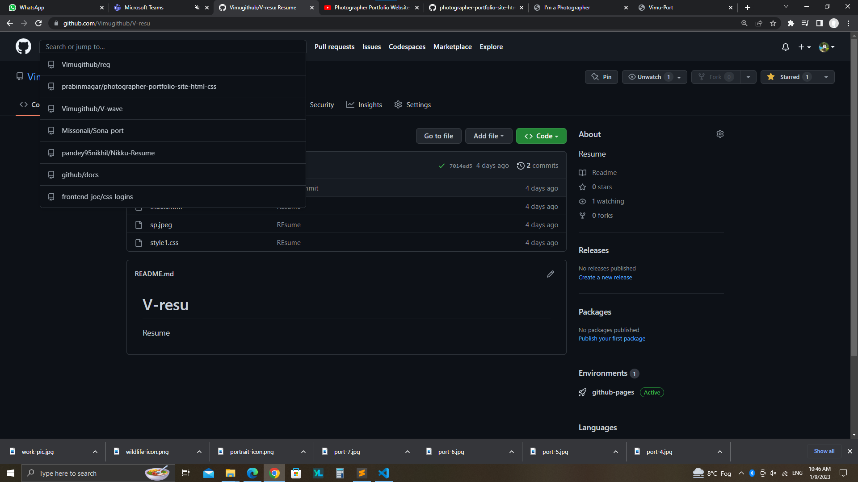Image resolution: width=858 pixels, height=482 pixels.
Task: Open the notifications bell
Action: coord(785,47)
